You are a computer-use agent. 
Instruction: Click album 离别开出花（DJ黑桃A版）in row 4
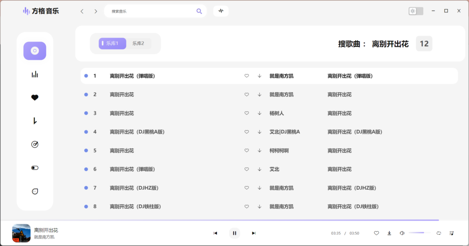[355, 132]
